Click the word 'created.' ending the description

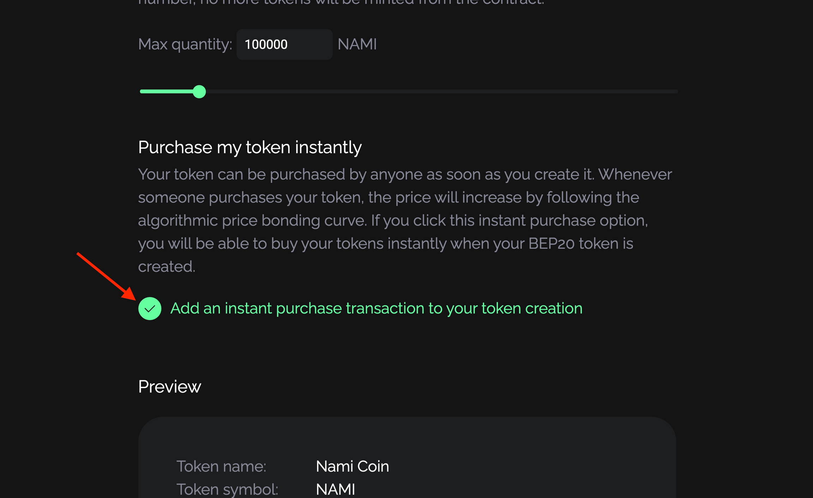[167, 266]
